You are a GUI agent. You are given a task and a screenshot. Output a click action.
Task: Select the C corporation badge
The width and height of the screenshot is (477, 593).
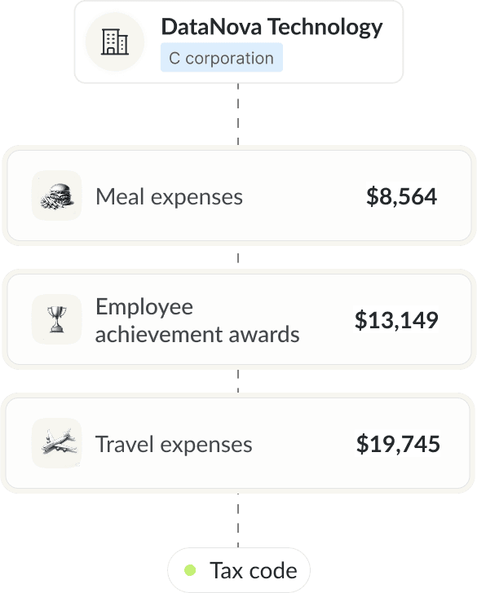[x=222, y=58]
